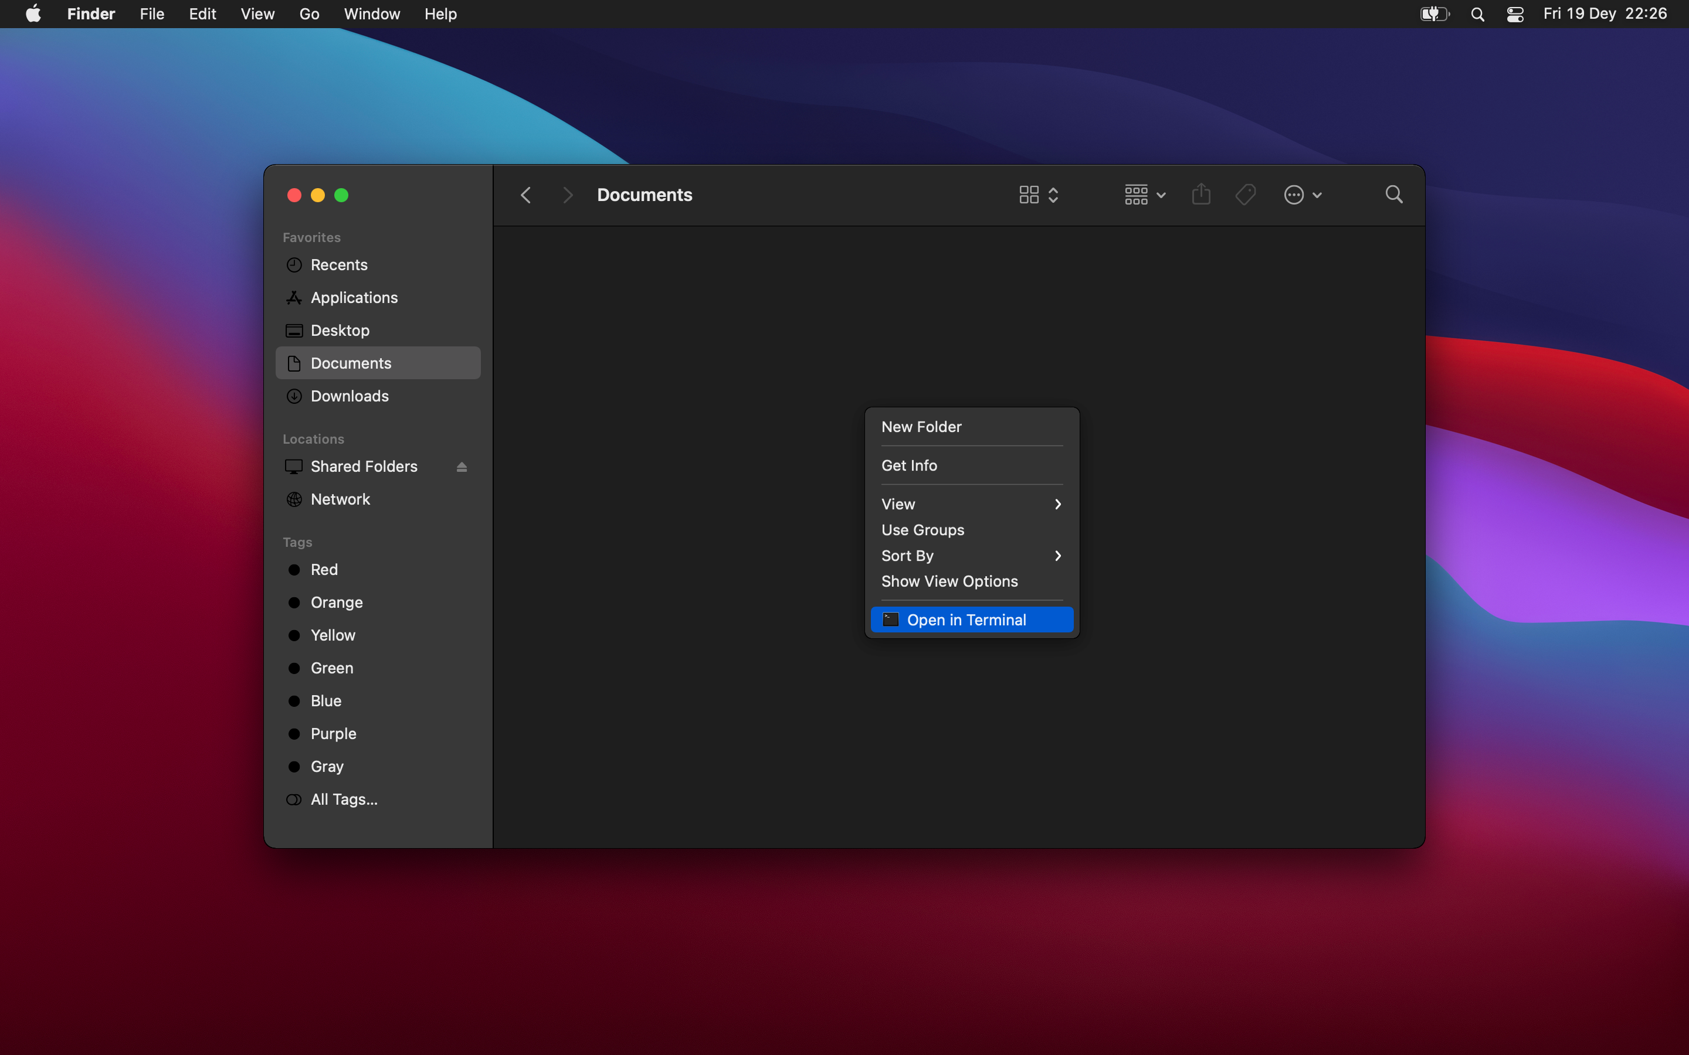This screenshot has width=1689, height=1055.
Task: Click the Share toolbar icon
Action: [x=1200, y=195]
